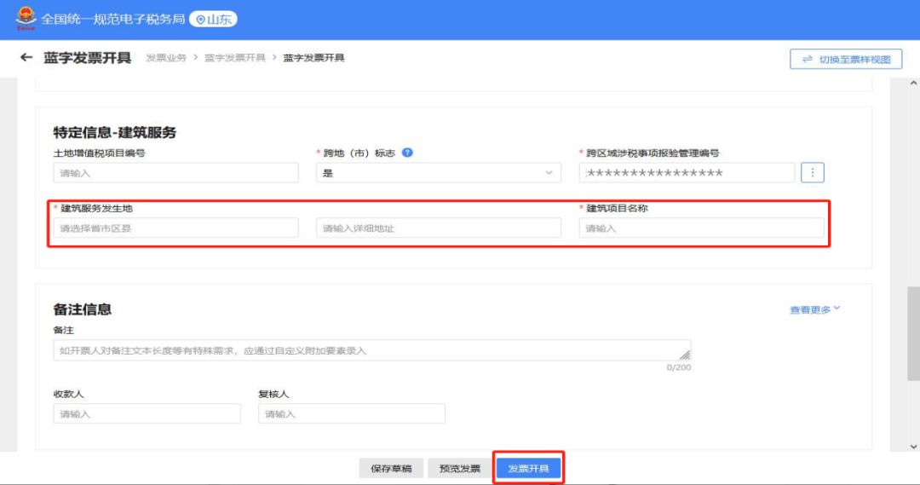The width and height of the screenshot is (920, 485).
Task: Go to first 蓝字发票开具 breadcrumb link
Action: (x=235, y=58)
